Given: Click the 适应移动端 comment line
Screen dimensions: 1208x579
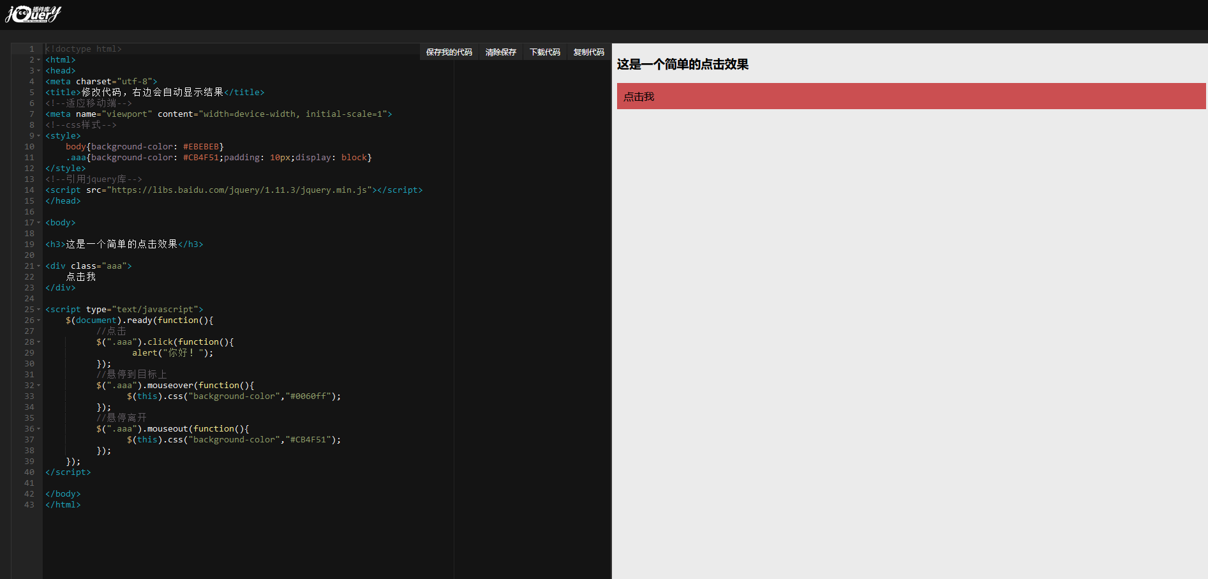Looking at the screenshot, I should 89,103.
